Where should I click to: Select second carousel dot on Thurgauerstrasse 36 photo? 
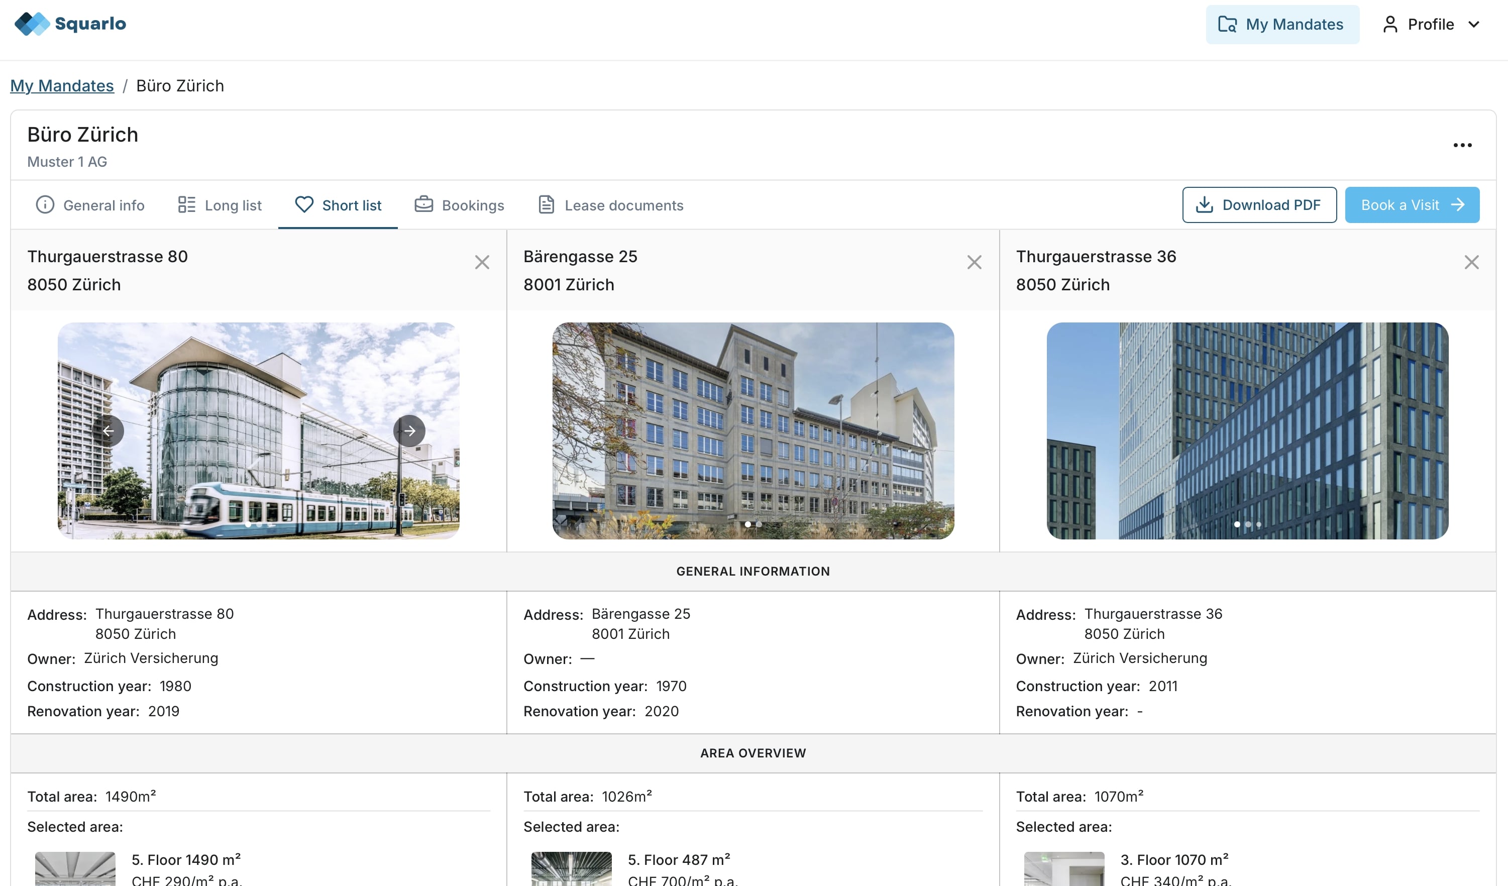pos(1248,525)
